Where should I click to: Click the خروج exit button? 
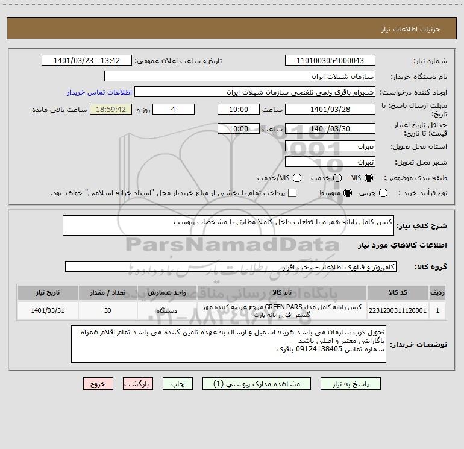[x=98, y=384]
